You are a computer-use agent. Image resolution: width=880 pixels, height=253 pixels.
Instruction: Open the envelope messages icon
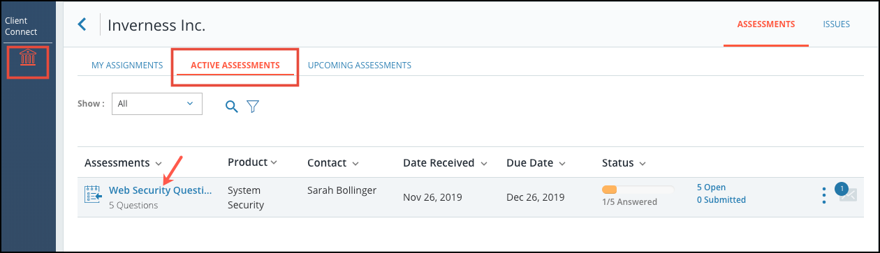(849, 197)
